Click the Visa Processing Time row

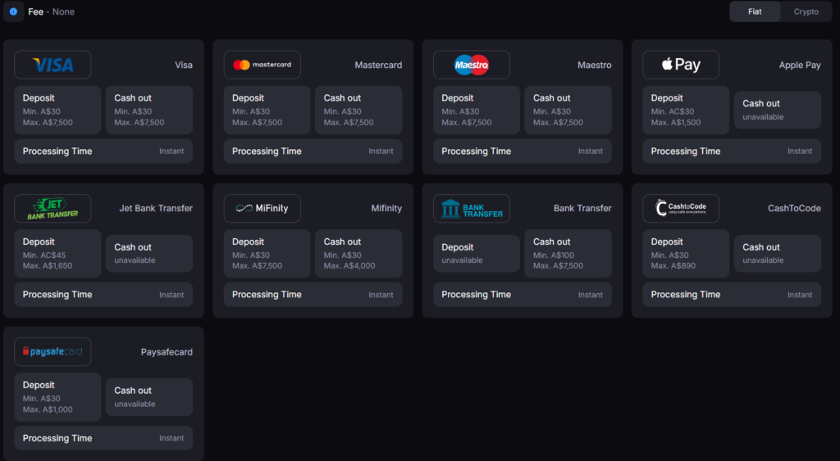point(103,151)
